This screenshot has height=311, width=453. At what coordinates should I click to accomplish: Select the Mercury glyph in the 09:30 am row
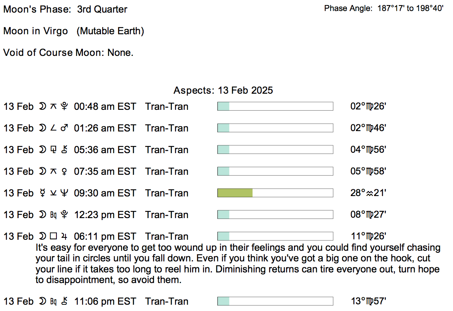[x=41, y=193]
